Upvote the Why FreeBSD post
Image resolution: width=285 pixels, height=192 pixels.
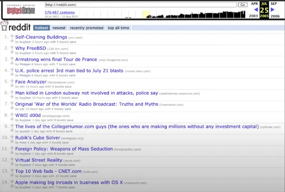[x=12, y=47]
